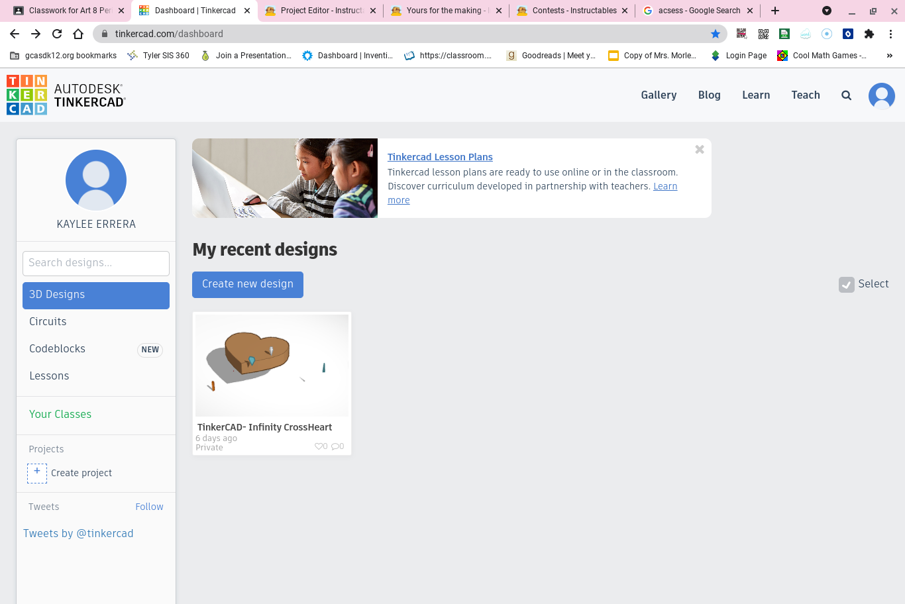905x604 pixels.
Task: Open the Login Page bookmark
Action: pyautogui.click(x=738, y=56)
